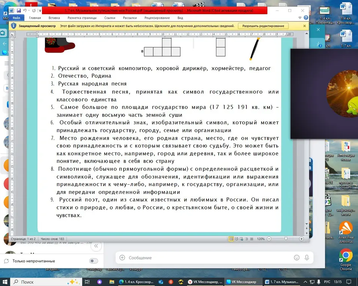Open Word Help with the question mark icon
Image resolution: width=358 pixels, height=286 pixels.
tap(306, 18)
